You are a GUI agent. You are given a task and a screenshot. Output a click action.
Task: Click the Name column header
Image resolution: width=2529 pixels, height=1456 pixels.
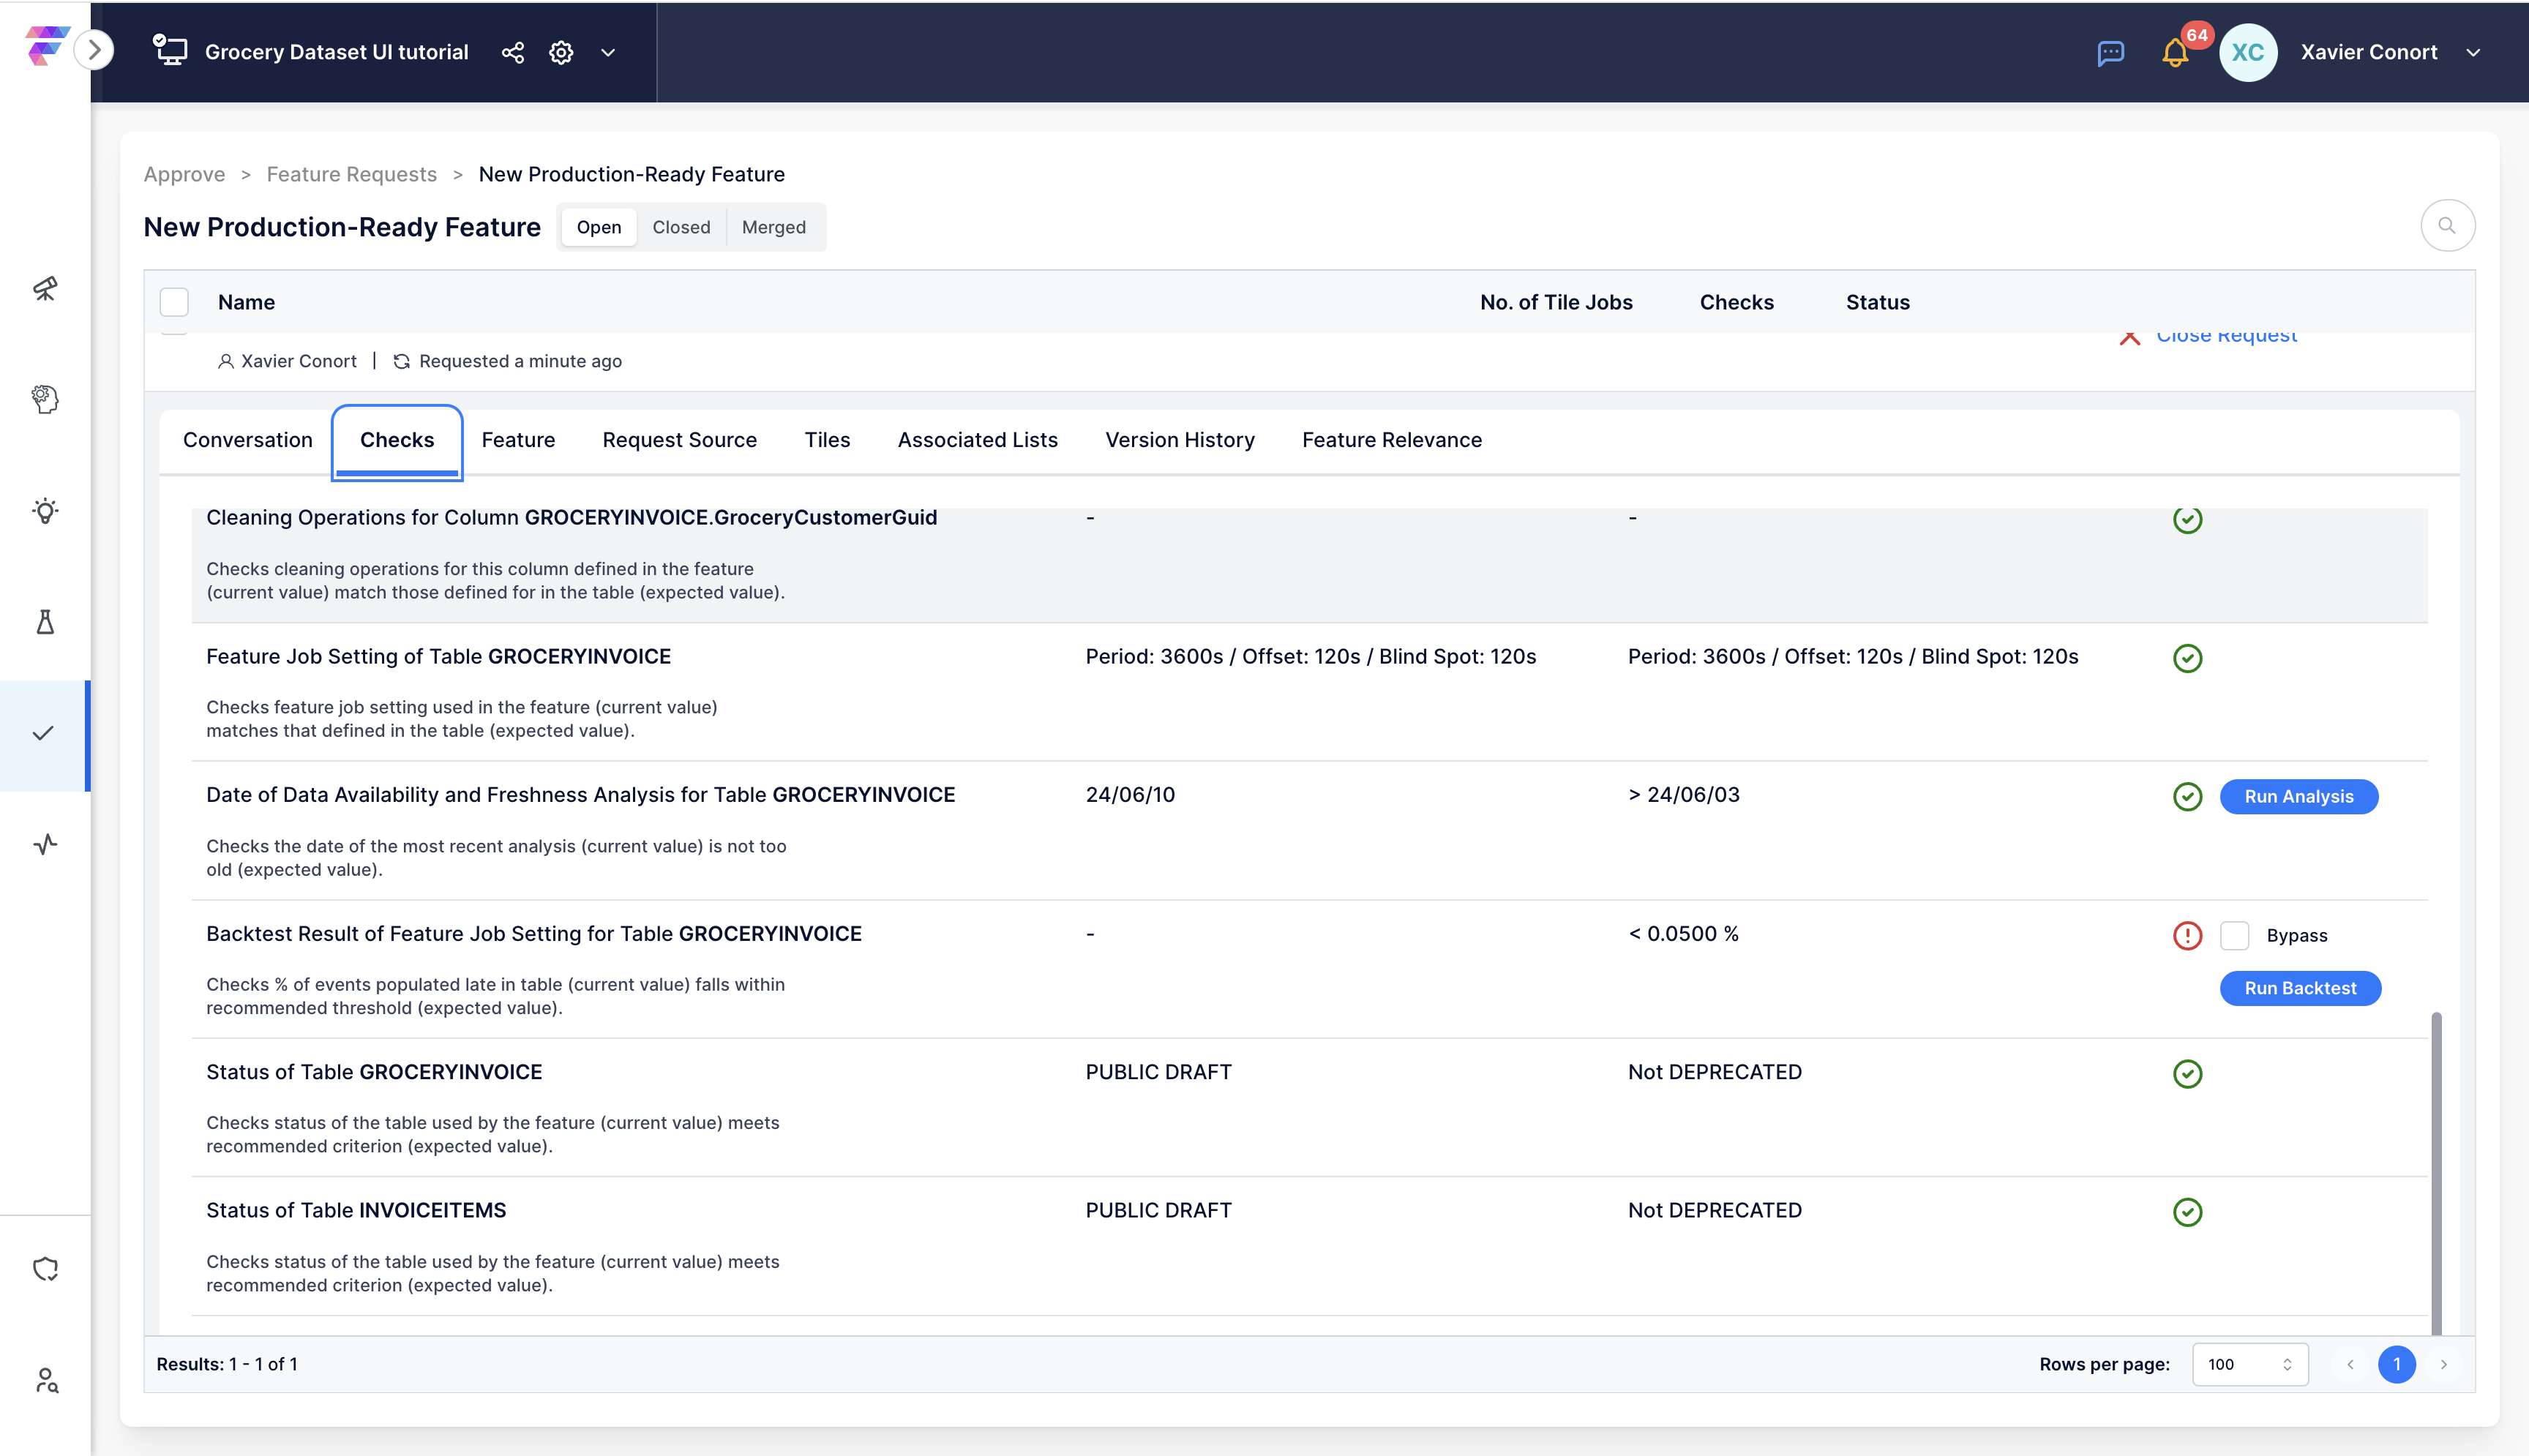click(246, 302)
